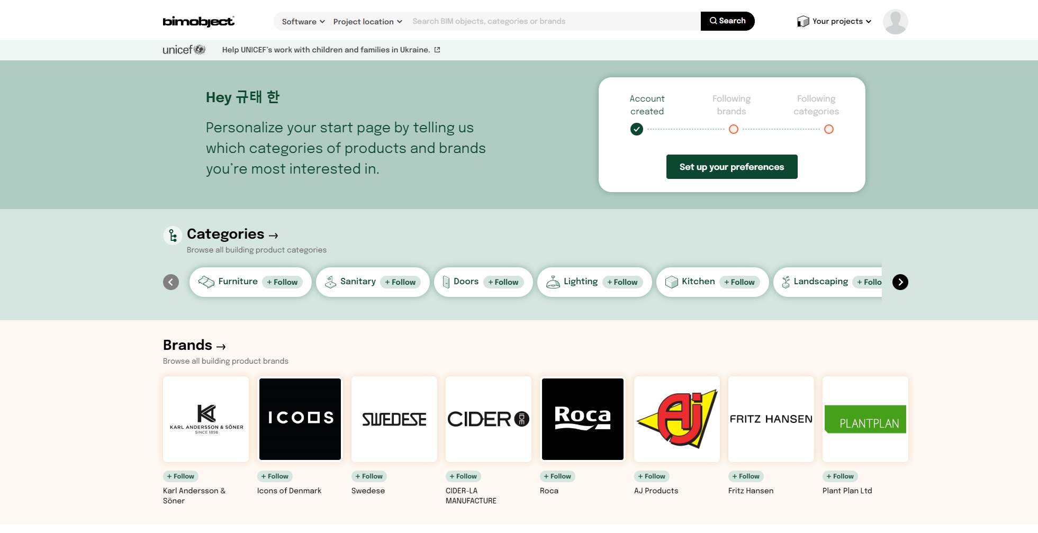
Task: Open Swedese brand logo
Action: click(394, 419)
